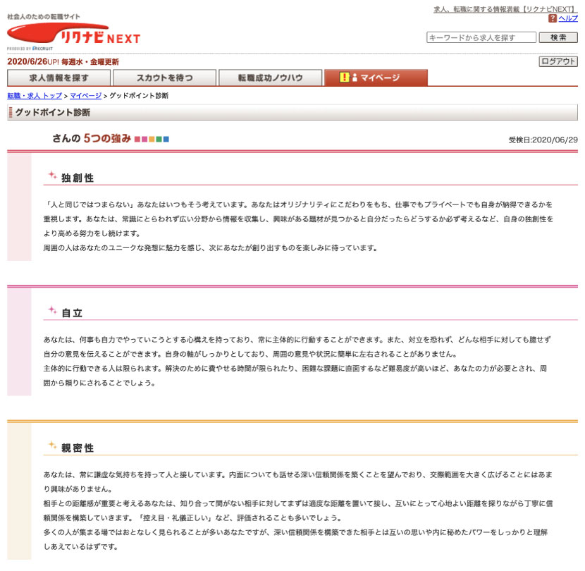Image resolution: width=585 pixels, height=571 pixels.
Task: Open the ヘルプ link
Action: click(568, 18)
